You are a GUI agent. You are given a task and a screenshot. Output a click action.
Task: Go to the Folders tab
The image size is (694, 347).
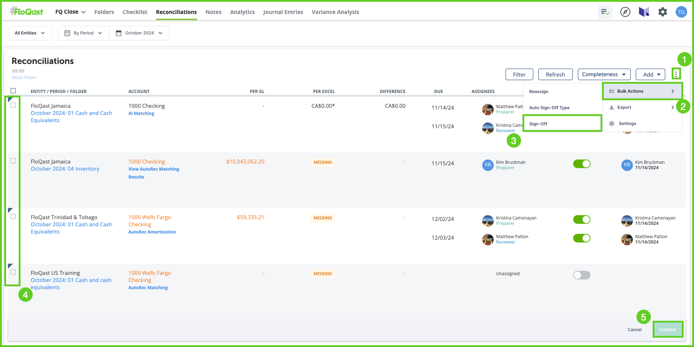pos(104,12)
